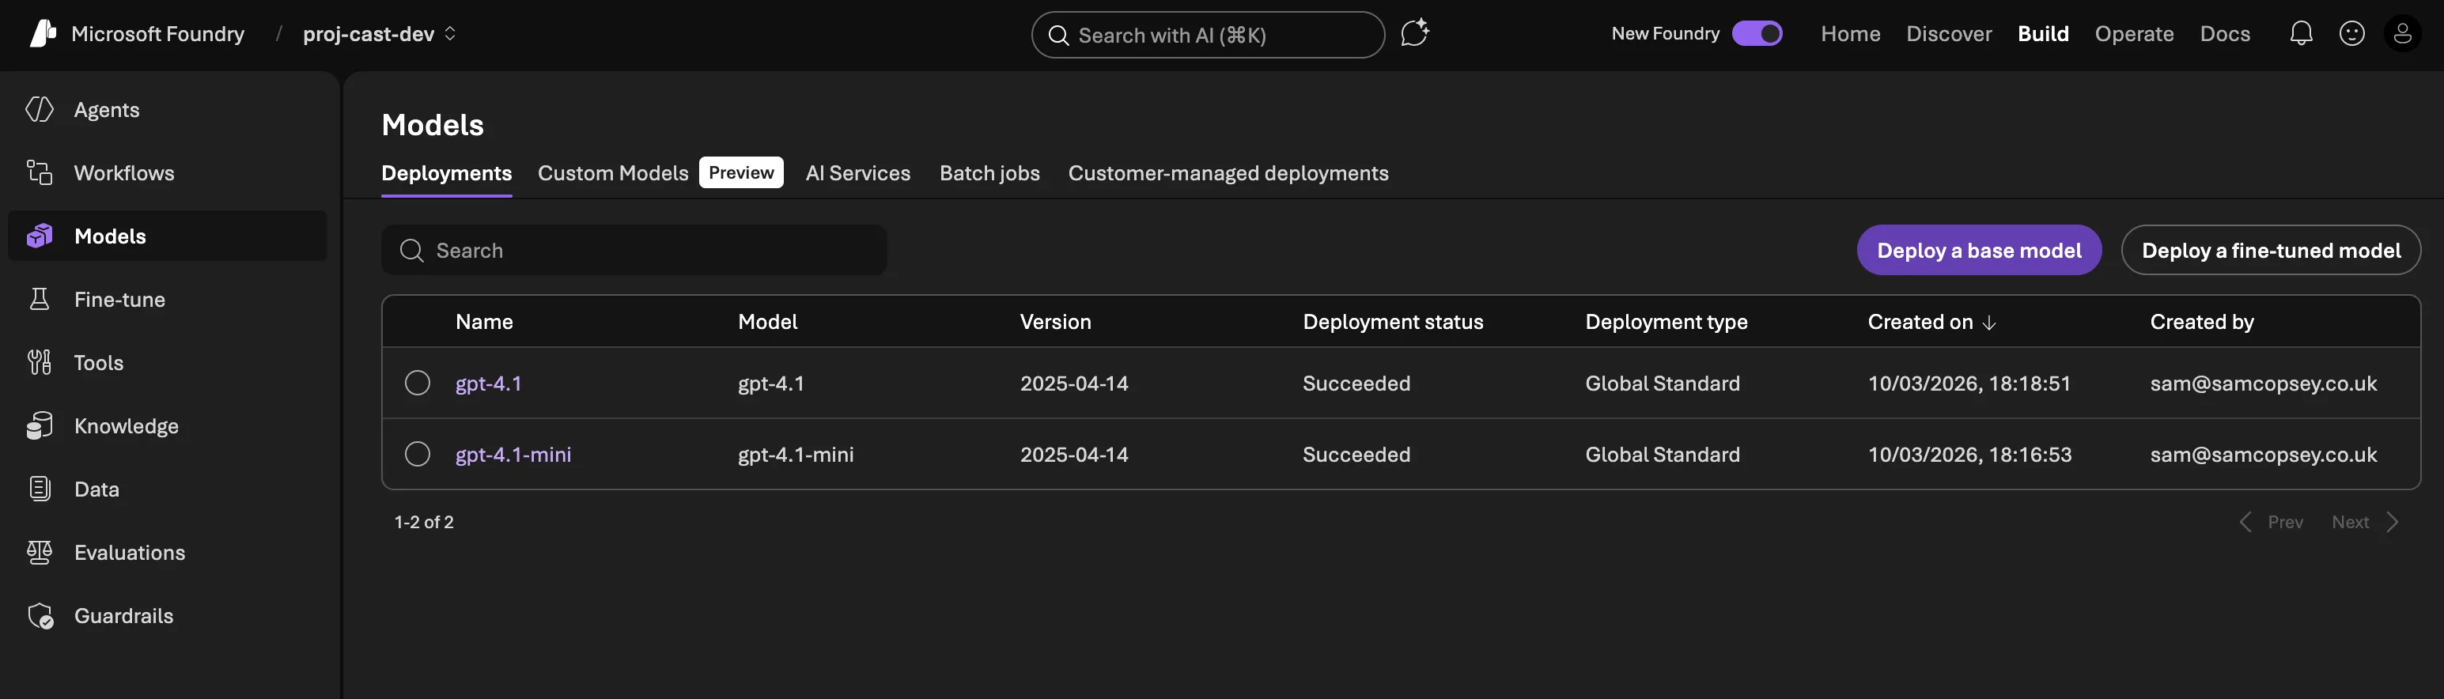Click the '1-2 of 2' pagination count
This screenshot has height=699, width=2444.
(x=424, y=523)
